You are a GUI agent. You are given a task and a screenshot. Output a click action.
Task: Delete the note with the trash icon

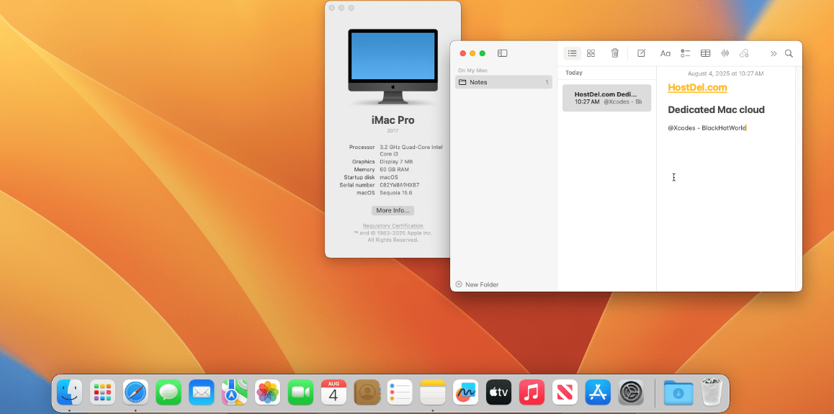pyautogui.click(x=615, y=53)
